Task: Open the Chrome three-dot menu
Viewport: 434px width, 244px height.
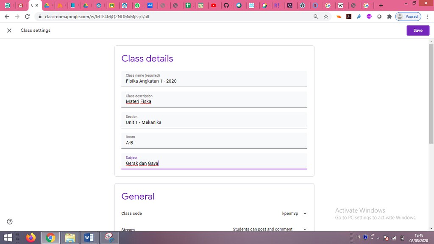Action: click(x=427, y=17)
